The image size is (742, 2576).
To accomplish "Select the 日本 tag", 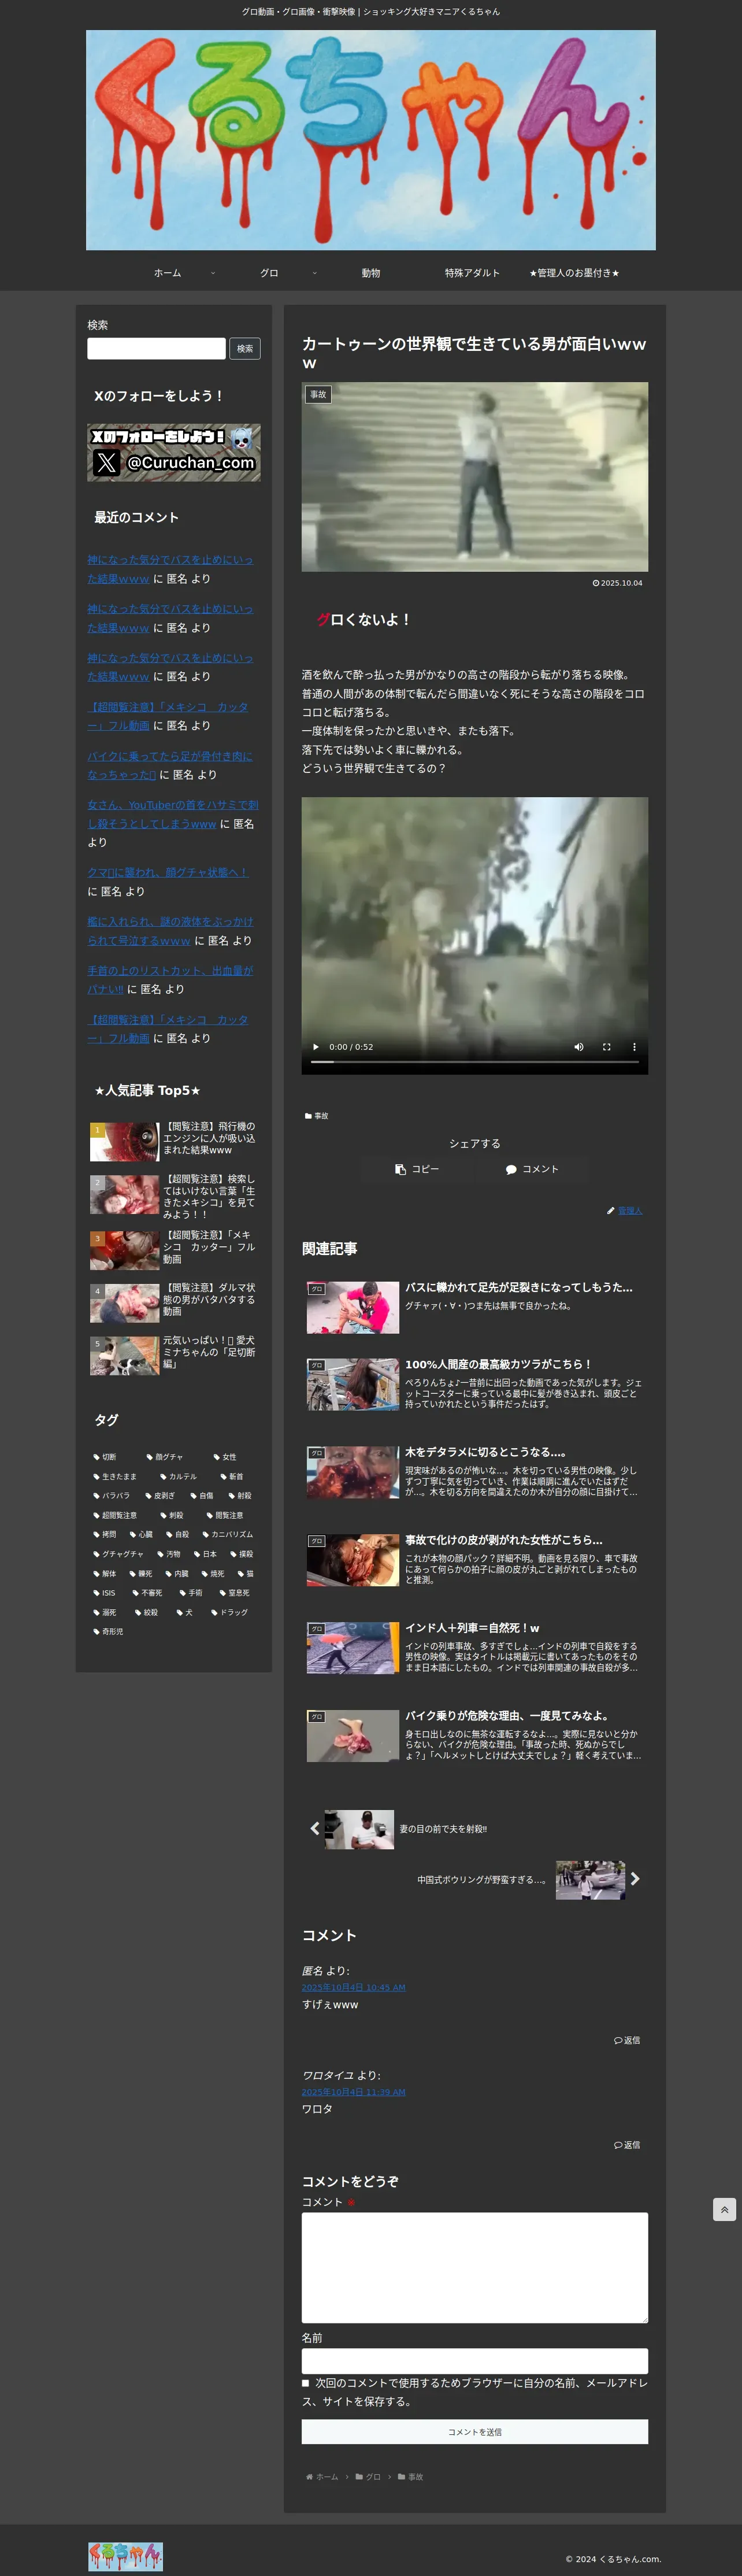I will [x=205, y=1554].
